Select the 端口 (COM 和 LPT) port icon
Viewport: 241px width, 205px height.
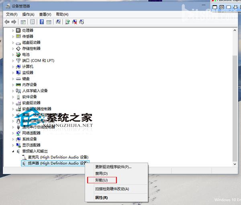point(18,61)
